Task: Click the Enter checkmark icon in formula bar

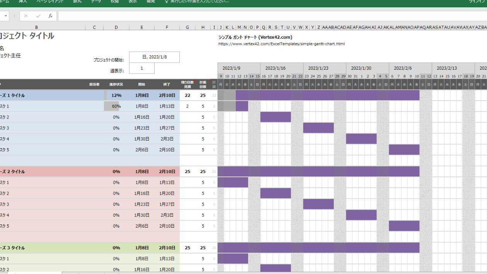Action: pos(38,16)
